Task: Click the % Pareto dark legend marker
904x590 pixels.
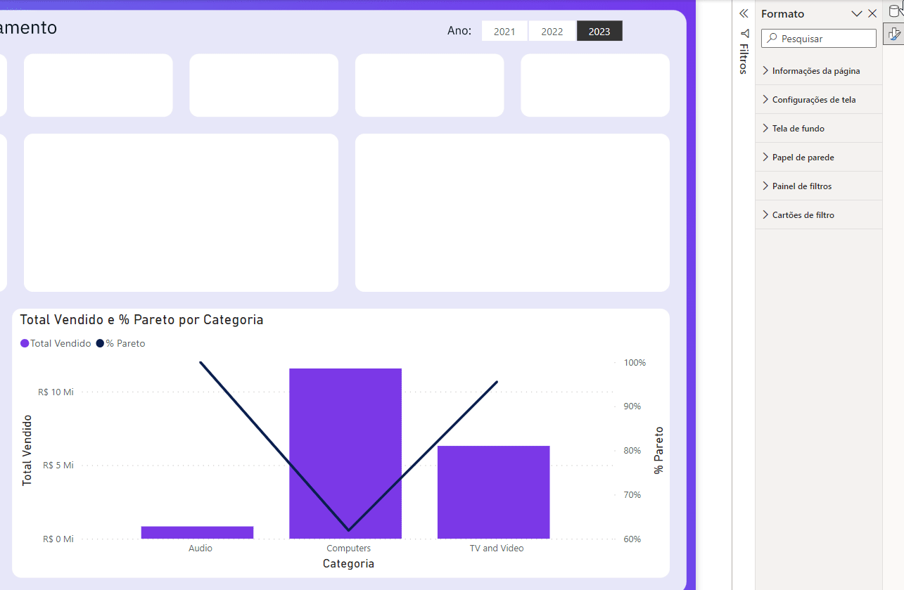Action: click(x=100, y=344)
